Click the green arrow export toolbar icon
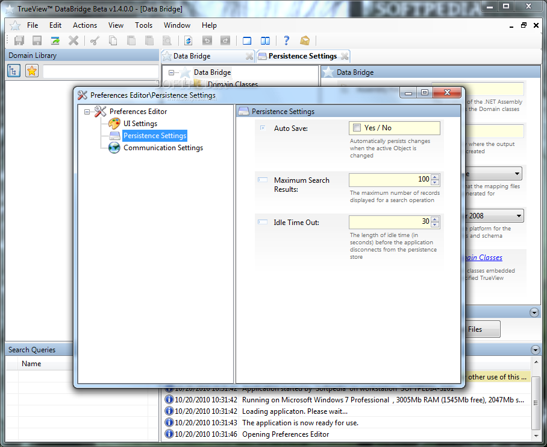 click(x=55, y=40)
